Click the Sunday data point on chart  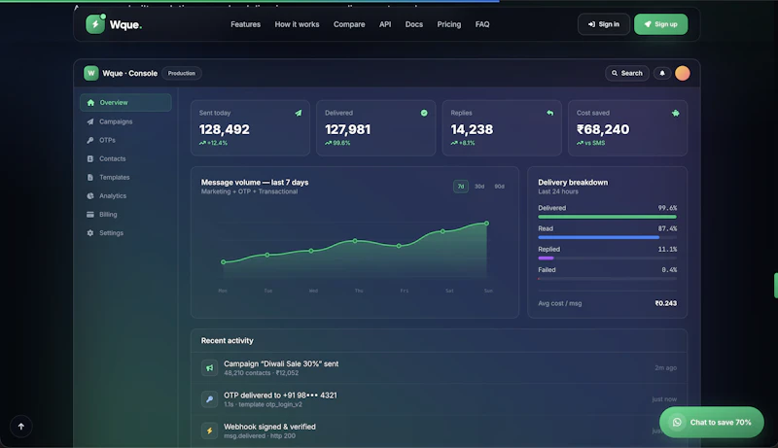(x=487, y=224)
